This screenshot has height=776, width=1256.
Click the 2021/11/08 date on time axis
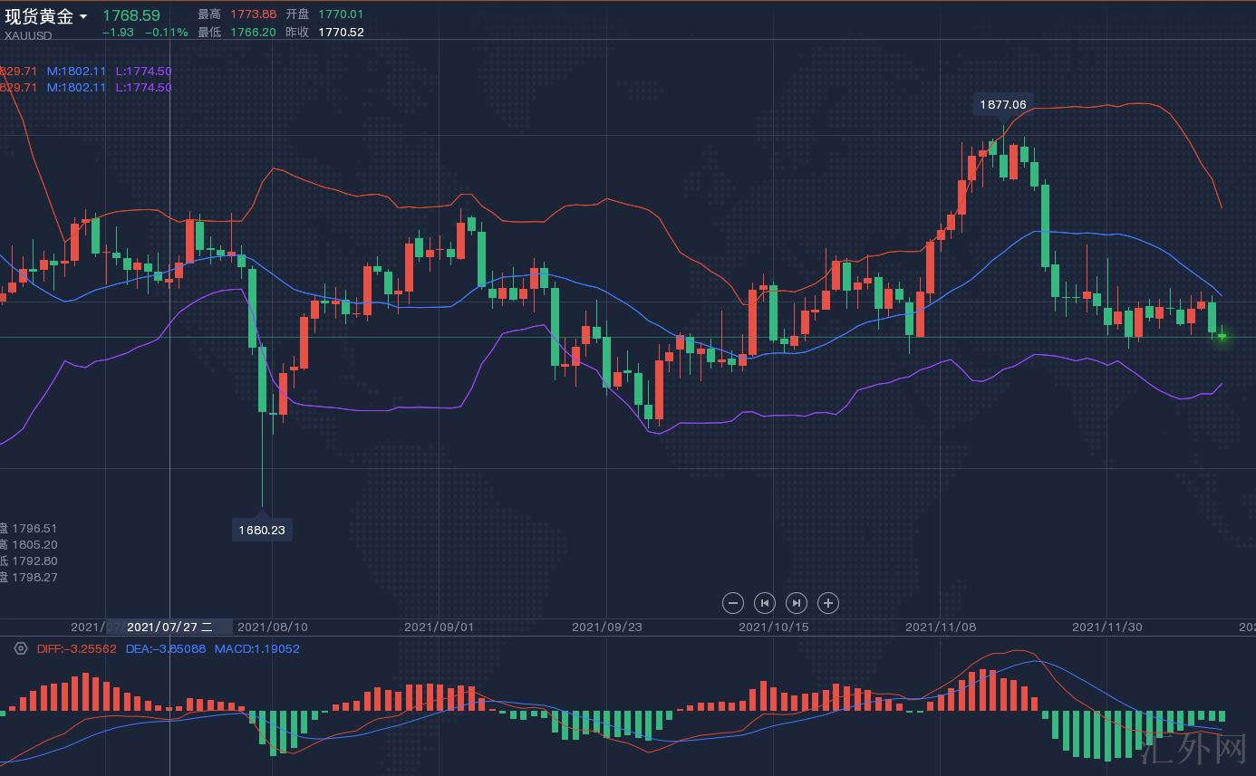coord(940,627)
